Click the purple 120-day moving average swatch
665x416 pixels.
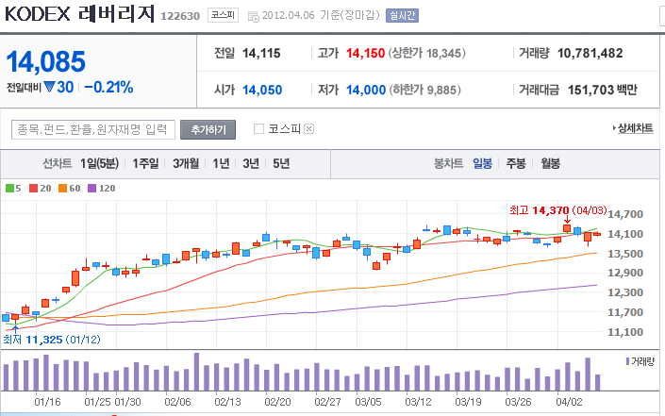[91, 188]
